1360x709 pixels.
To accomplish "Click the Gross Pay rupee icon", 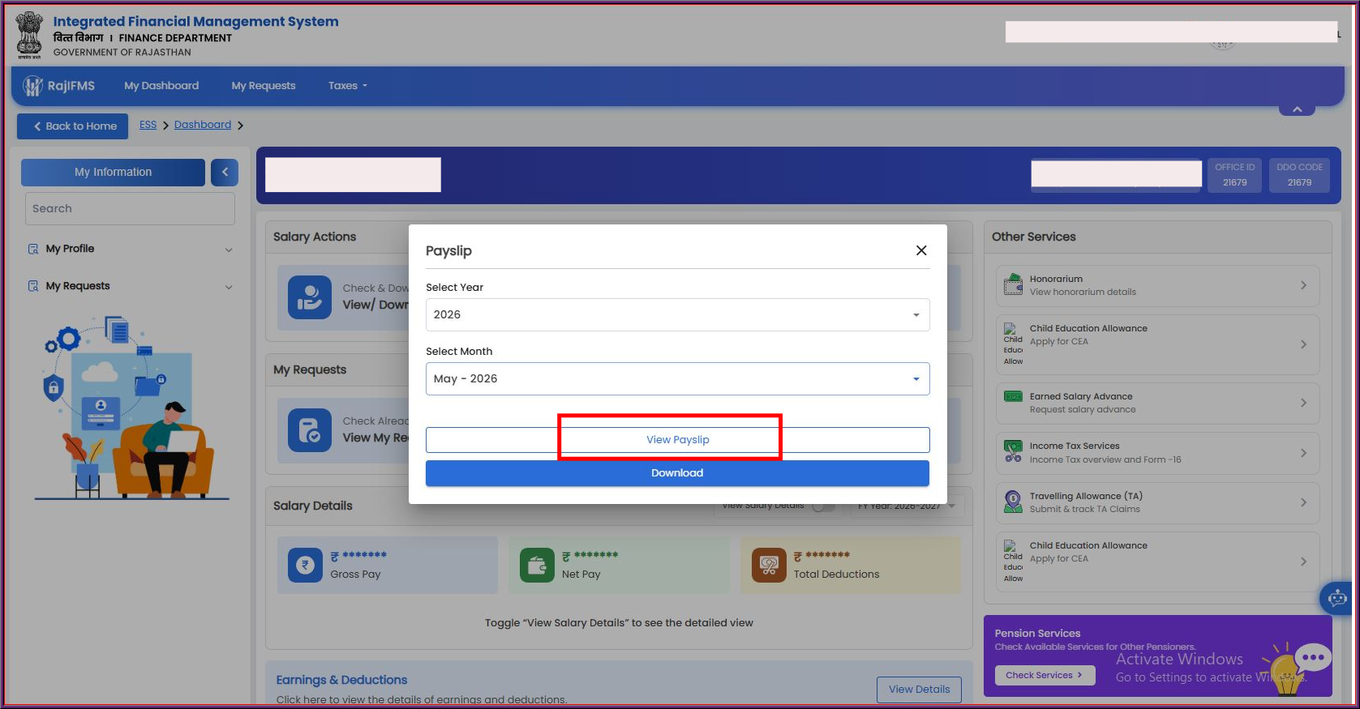I will (305, 565).
